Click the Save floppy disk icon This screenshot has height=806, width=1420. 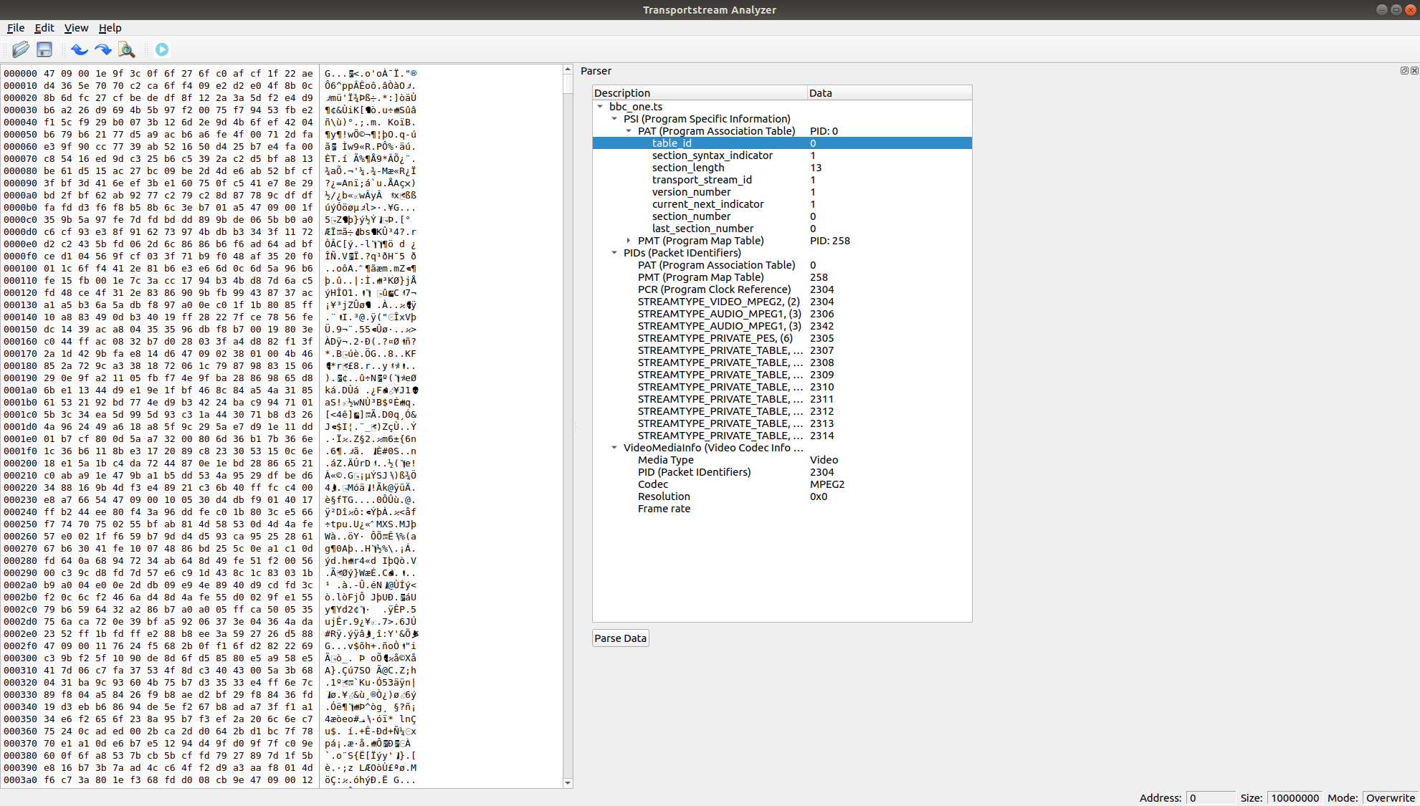coord(44,49)
